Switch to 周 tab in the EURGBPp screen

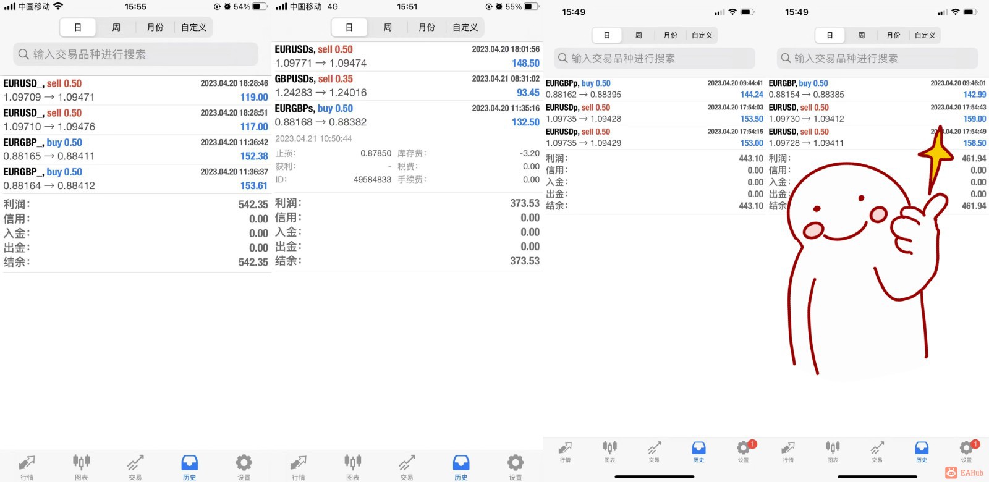click(x=639, y=35)
